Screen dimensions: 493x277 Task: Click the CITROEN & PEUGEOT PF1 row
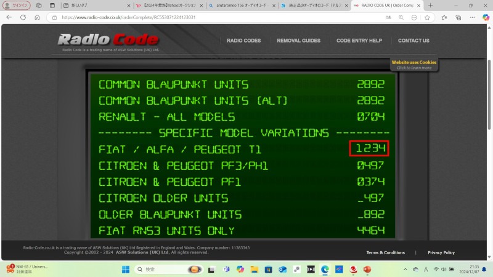242,182
